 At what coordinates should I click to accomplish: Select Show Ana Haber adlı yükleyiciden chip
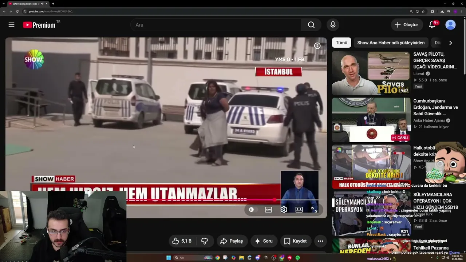click(391, 43)
